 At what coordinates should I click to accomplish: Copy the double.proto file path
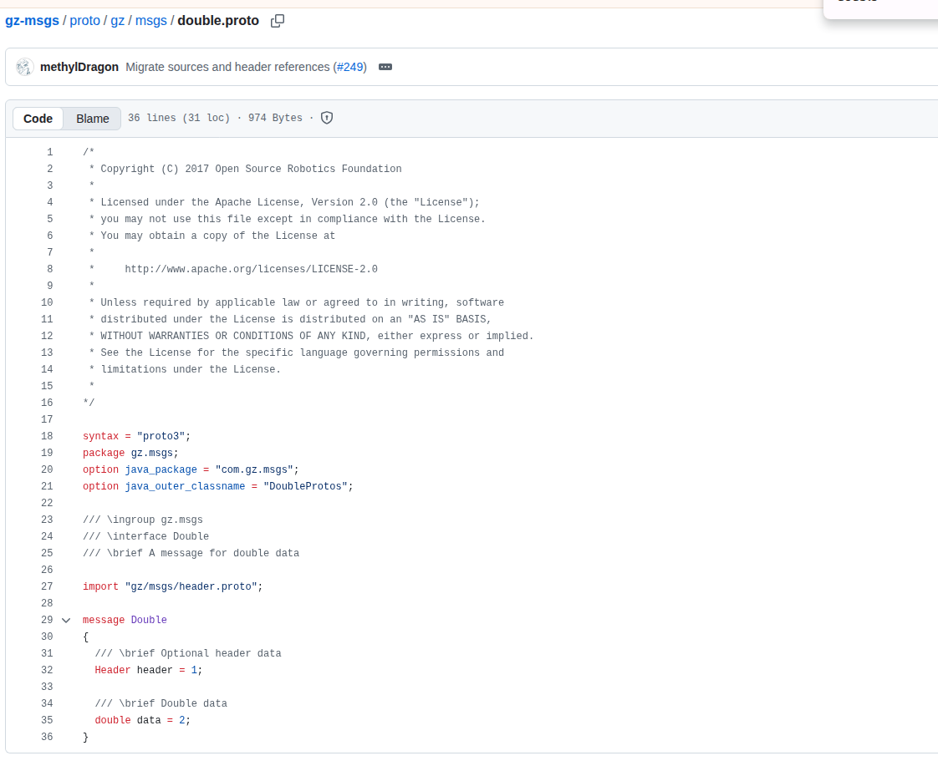click(x=278, y=21)
